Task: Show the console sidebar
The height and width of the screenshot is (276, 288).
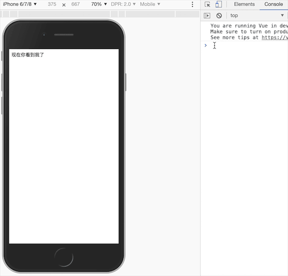Action: [207, 15]
